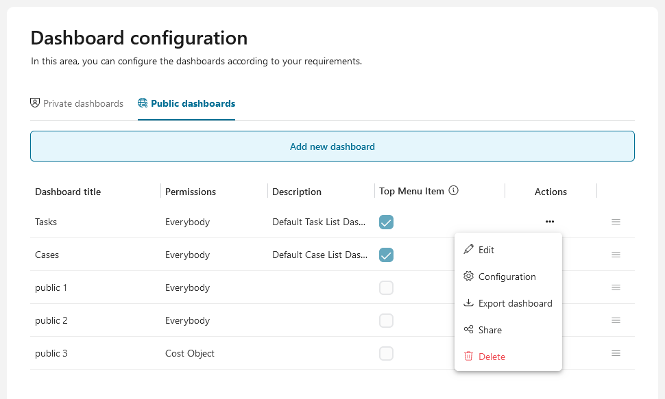Uncheck Top Menu Item for Cases dashboard
665x399 pixels.
[x=386, y=255]
